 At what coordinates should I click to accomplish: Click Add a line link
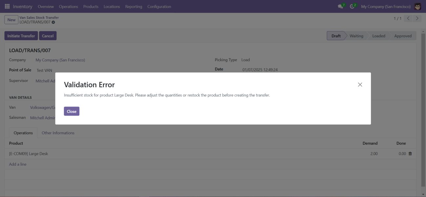pos(18,164)
